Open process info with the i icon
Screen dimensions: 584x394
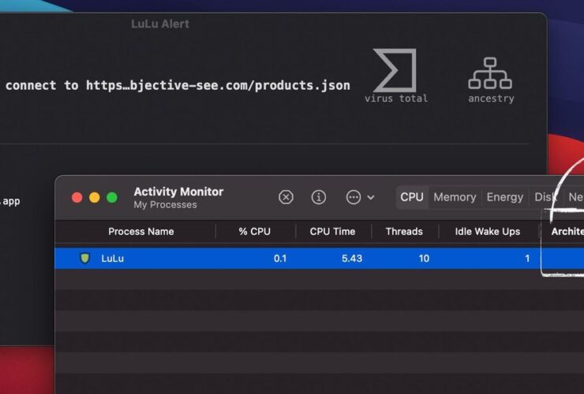pyautogui.click(x=319, y=197)
